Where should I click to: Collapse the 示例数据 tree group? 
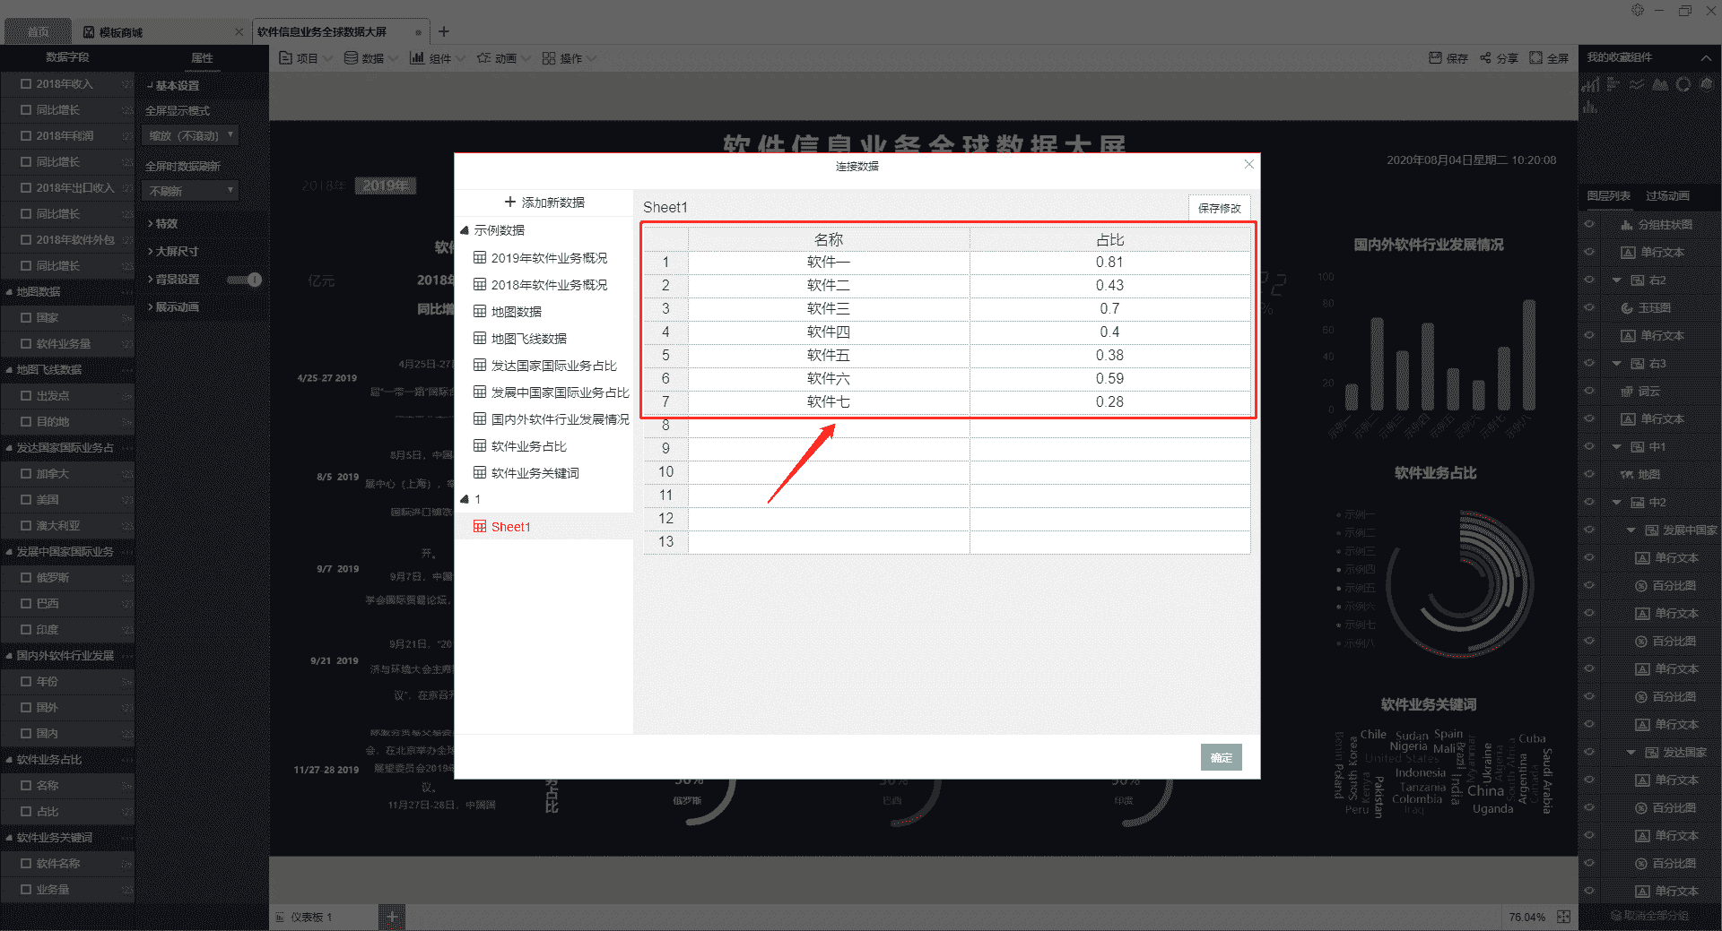tap(465, 230)
